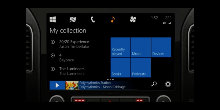Open the Podcasts tile
Screen dimensions: 220x110
(141, 68)
